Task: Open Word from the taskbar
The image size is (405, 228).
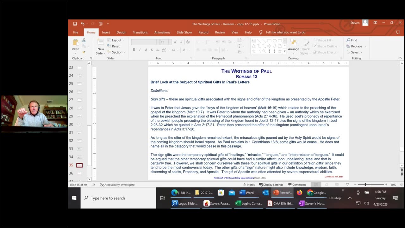Action: 246,193
